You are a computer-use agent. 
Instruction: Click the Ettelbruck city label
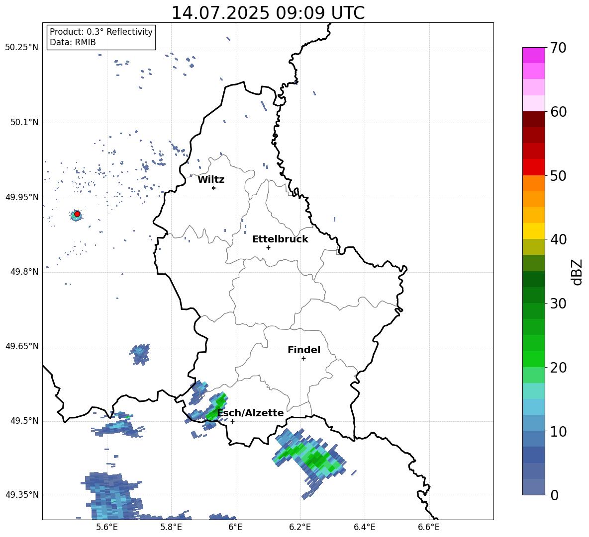[x=280, y=239]
